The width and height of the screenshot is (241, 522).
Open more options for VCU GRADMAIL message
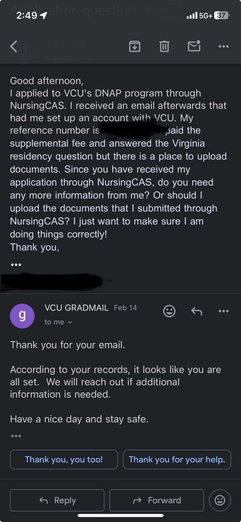point(224,311)
